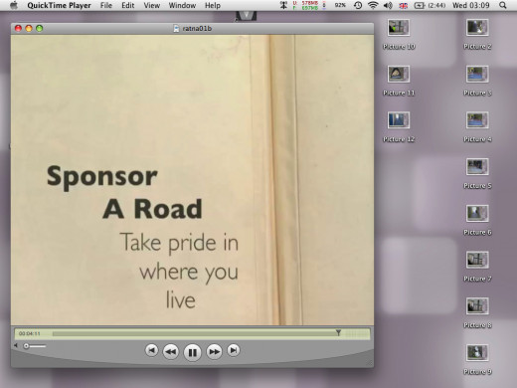Screen dimensions: 517x388
Task: Minimize the ratna01b window with the yellow button
Action: point(29,29)
